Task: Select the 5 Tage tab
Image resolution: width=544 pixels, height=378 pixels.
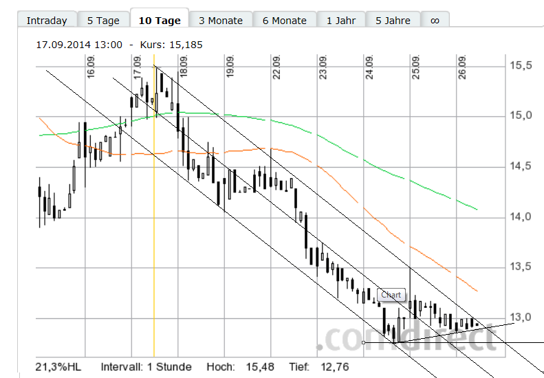Action: [103, 20]
